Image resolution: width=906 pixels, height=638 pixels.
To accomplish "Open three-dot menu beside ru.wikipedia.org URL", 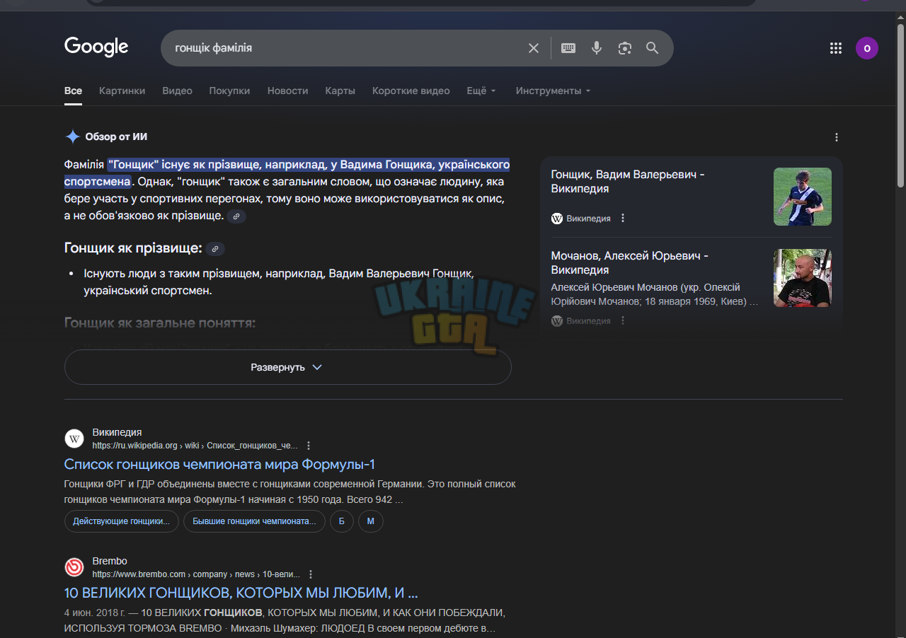I will (x=309, y=446).
